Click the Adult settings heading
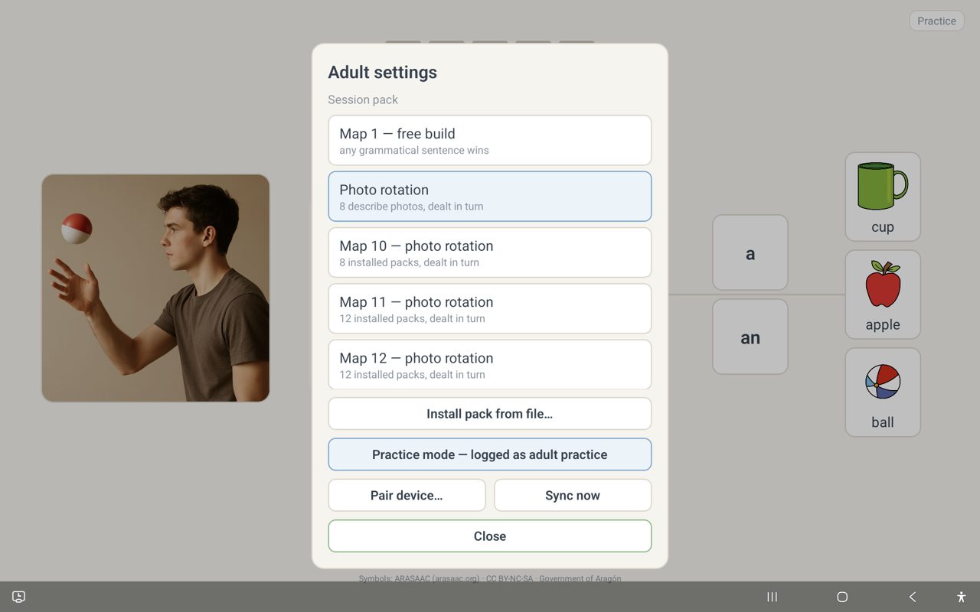The width and height of the screenshot is (980, 612). 382,72
